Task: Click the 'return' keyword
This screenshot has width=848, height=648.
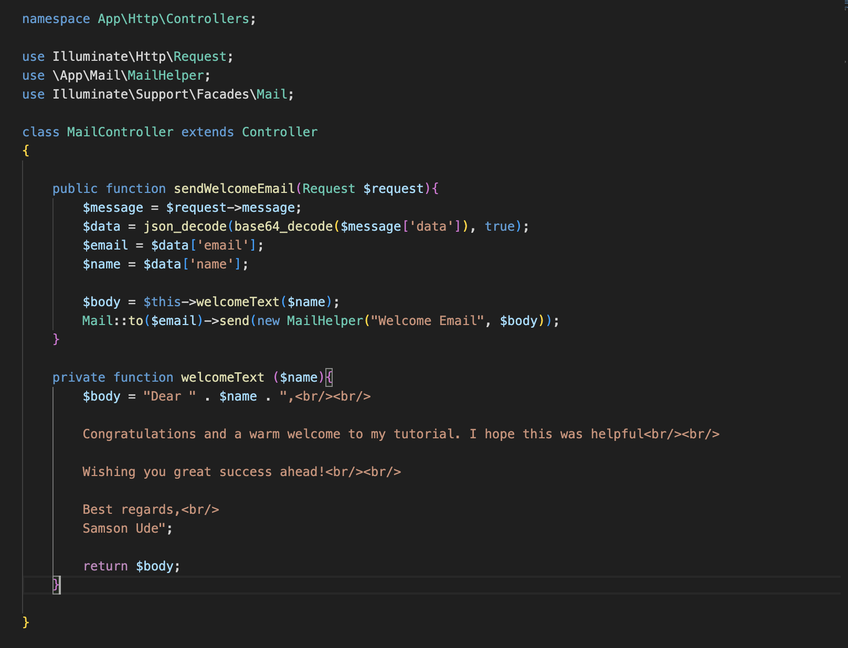Action: [x=105, y=566]
